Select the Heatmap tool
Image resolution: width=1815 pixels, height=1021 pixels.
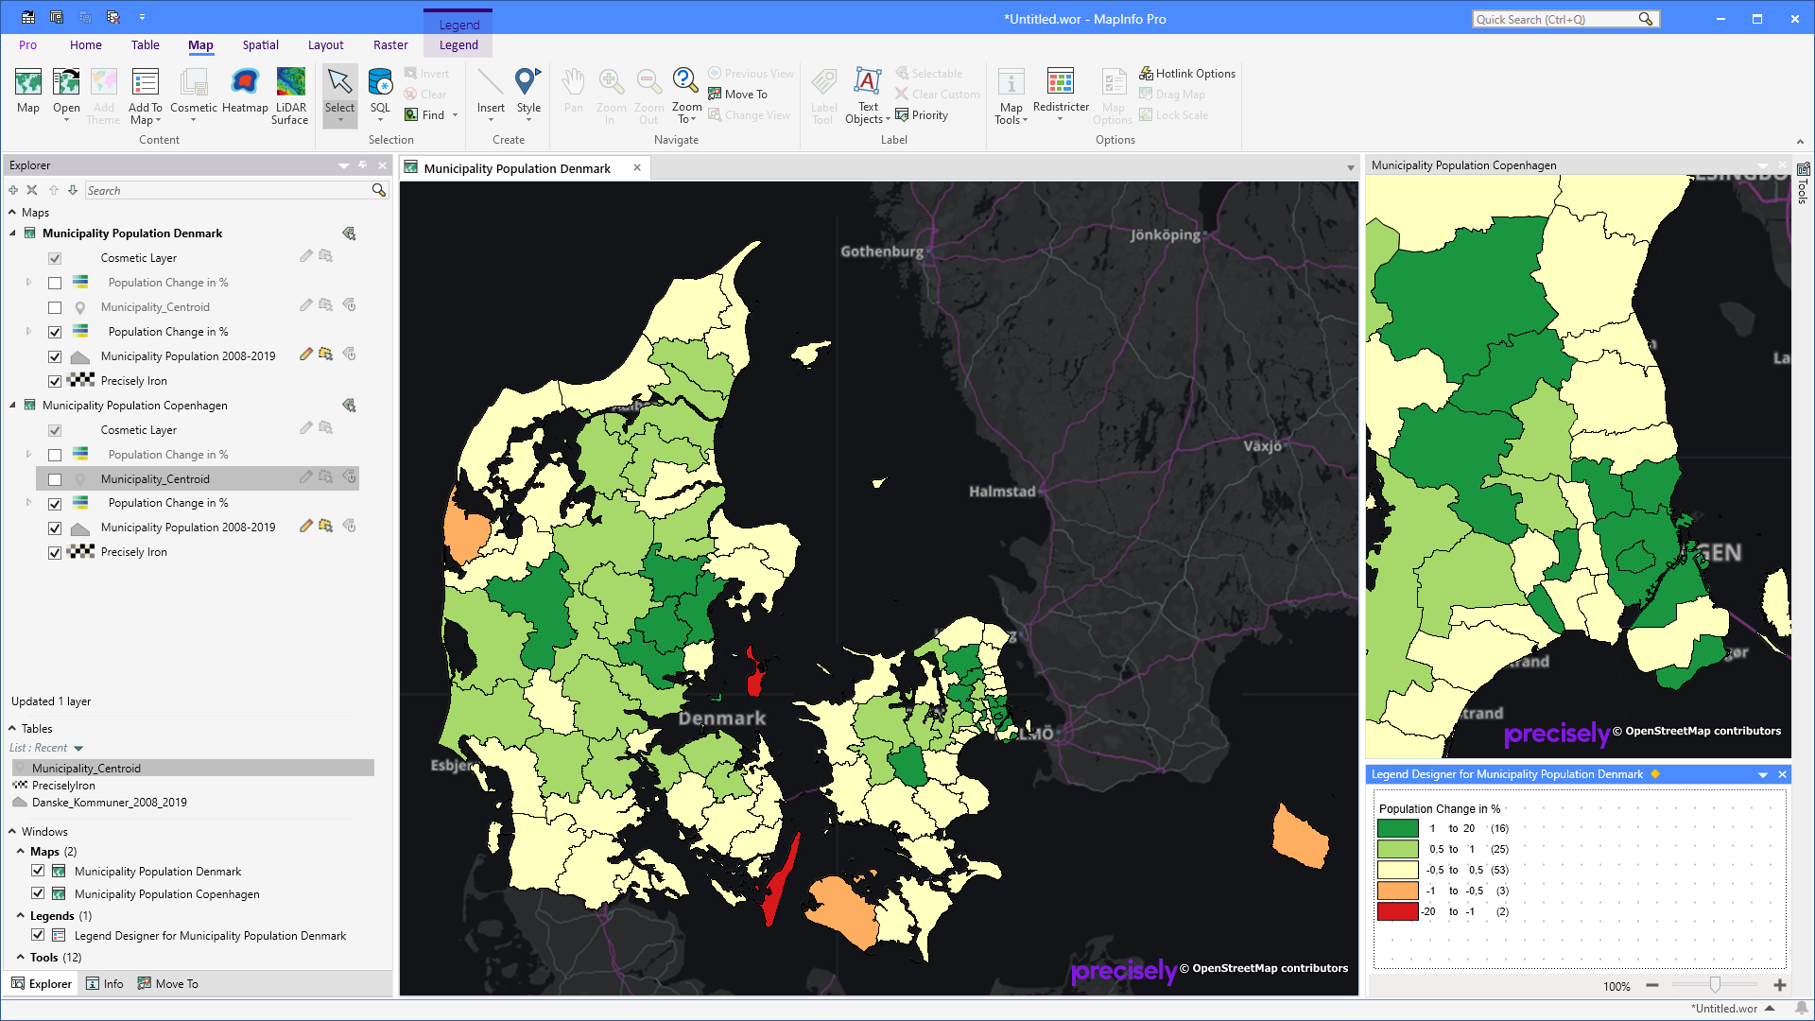245,94
